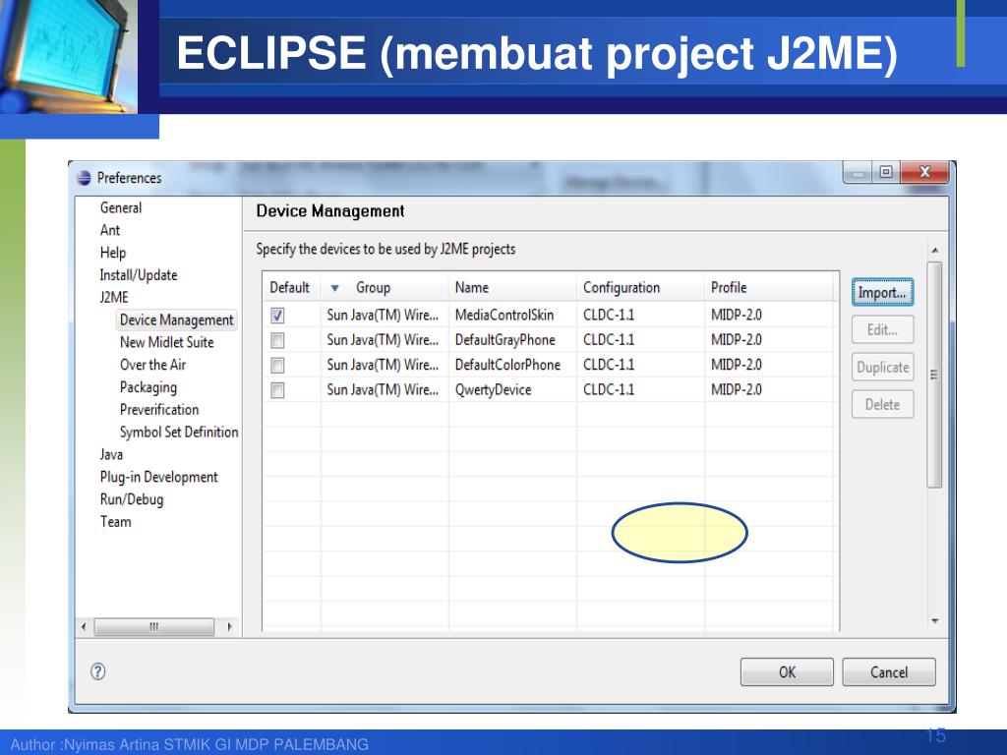1007x755 pixels.
Task: Open General preferences category
Action: pos(121,207)
